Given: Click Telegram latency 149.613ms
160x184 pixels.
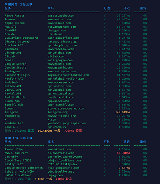Looking at the screenshot, I should (x=123, y=112).
